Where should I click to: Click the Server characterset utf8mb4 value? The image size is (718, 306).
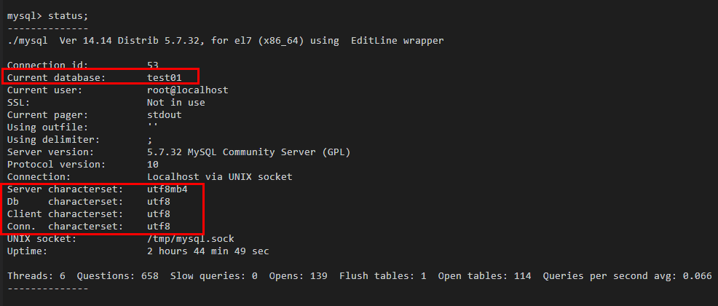(167, 189)
